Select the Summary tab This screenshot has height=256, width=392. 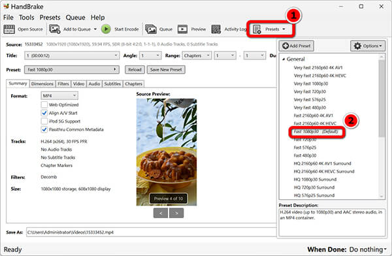pos(18,84)
